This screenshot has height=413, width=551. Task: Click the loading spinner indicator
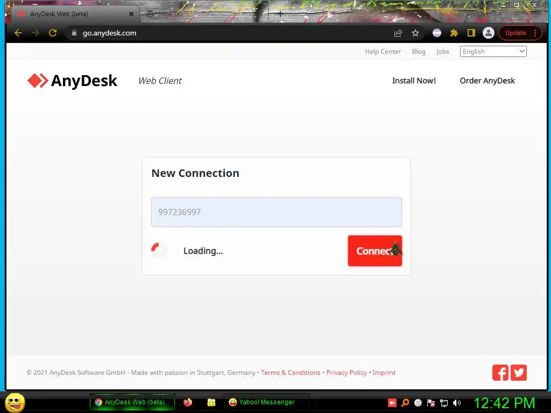[159, 251]
